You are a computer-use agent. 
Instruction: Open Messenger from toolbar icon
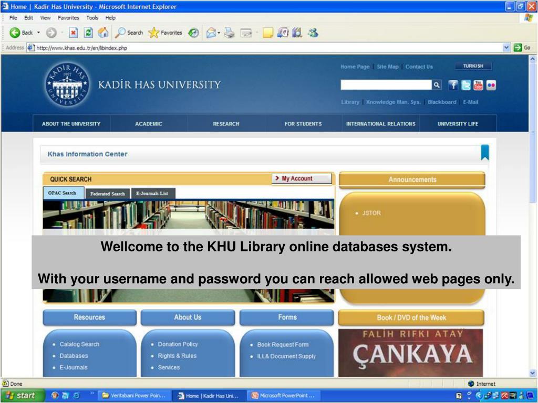[313, 33]
